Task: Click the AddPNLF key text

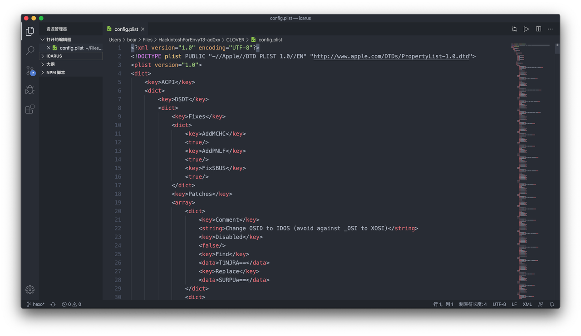Action: (x=214, y=151)
